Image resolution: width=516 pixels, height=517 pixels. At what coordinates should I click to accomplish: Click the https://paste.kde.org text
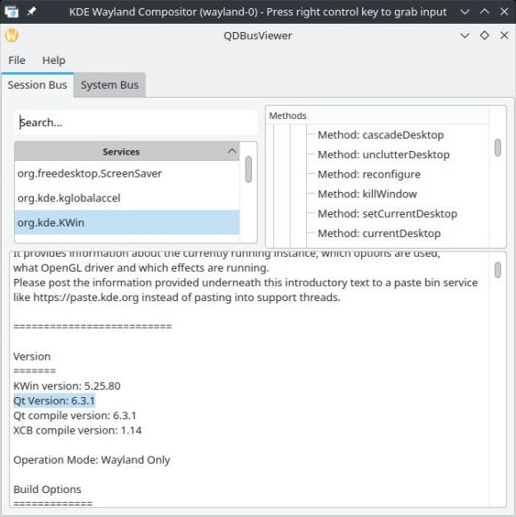[x=85, y=298]
